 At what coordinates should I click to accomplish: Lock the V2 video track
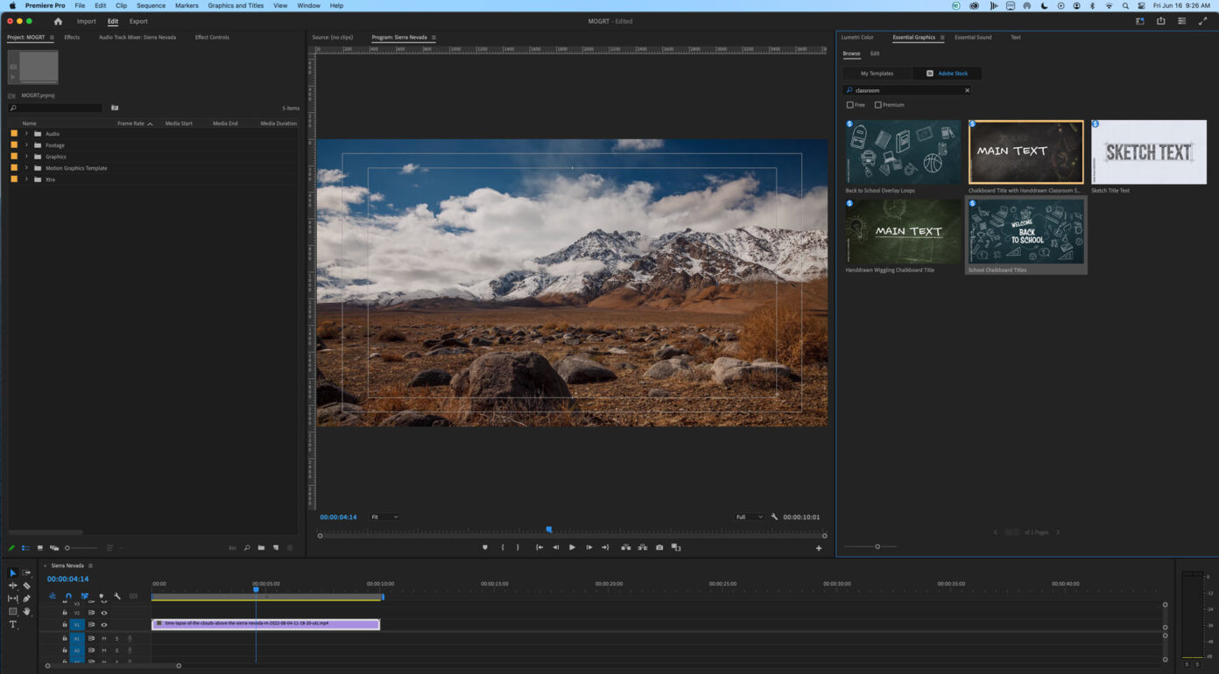pyautogui.click(x=64, y=612)
